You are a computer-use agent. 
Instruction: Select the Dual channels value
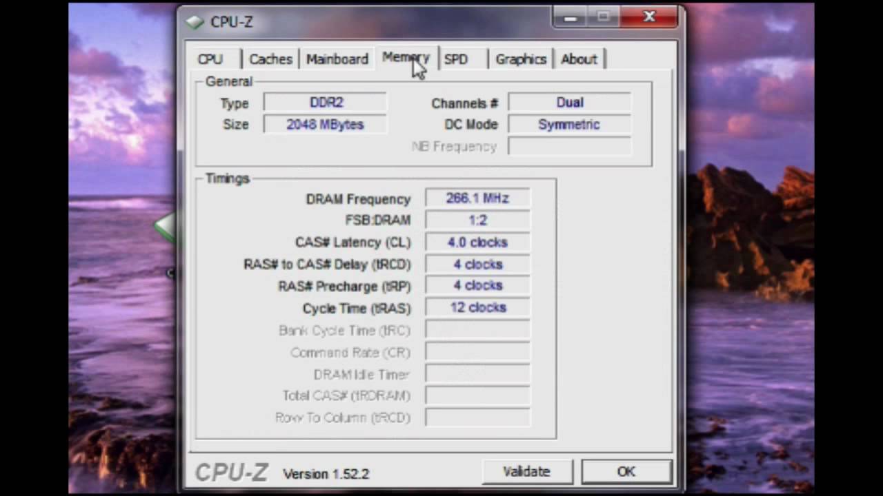pos(570,103)
